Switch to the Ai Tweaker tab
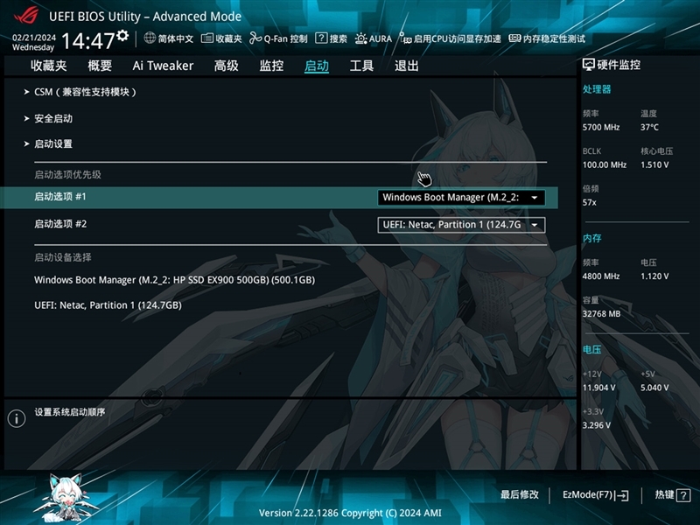Image resolution: width=700 pixels, height=525 pixels. [x=161, y=66]
